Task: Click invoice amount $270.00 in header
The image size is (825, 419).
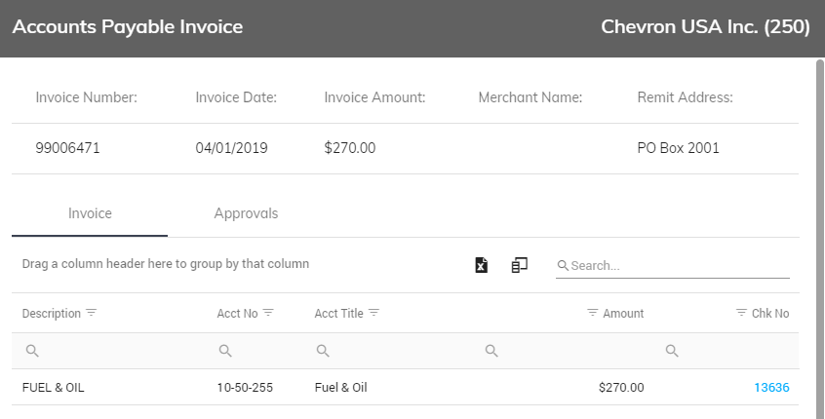Action: click(x=350, y=148)
